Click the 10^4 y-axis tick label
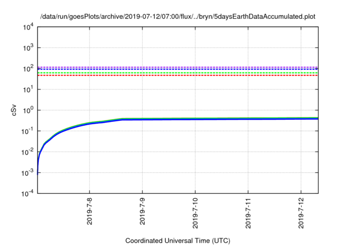 tap(29, 27)
